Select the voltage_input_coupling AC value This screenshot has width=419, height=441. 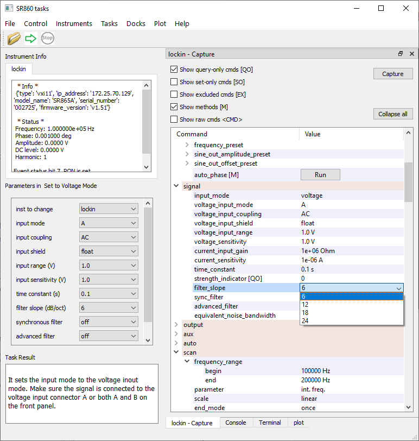306,214
